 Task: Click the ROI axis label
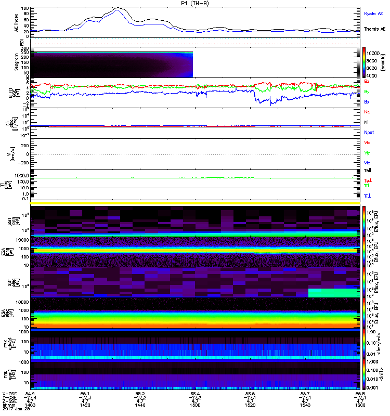(x=22, y=42)
